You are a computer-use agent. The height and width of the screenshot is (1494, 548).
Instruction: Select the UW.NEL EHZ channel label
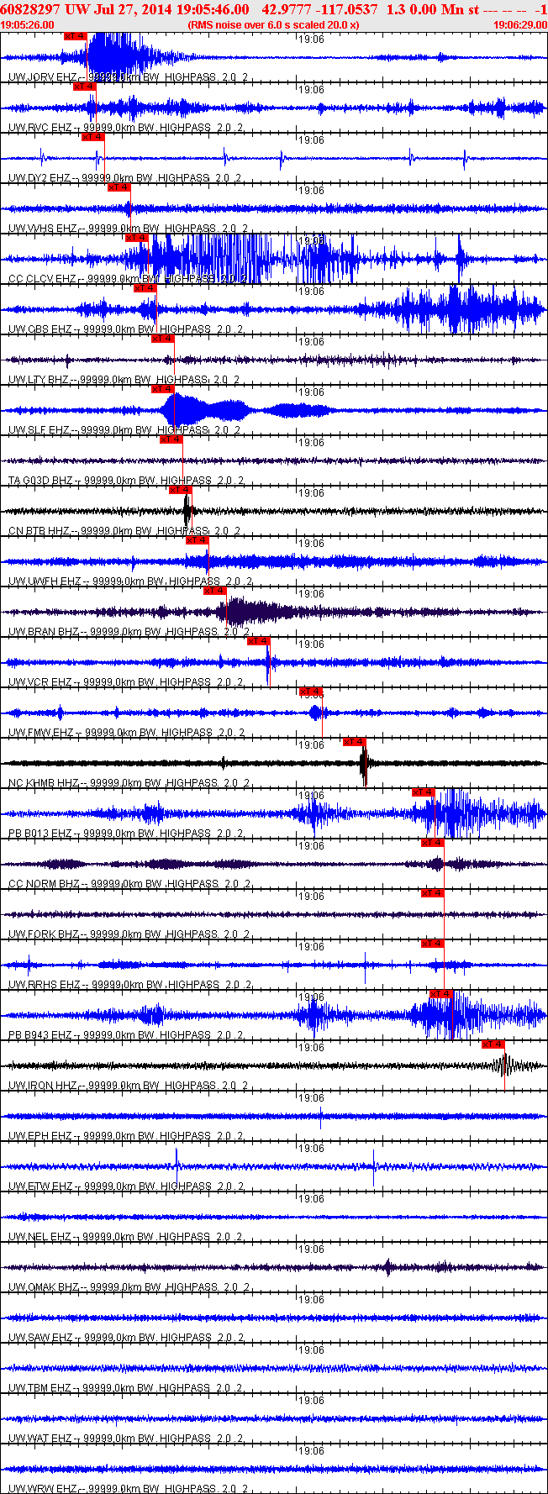40,1237
